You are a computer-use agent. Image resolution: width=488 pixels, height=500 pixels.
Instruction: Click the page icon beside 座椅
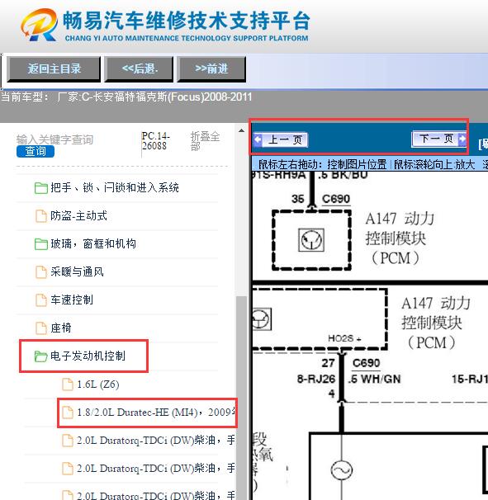click(x=41, y=328)
